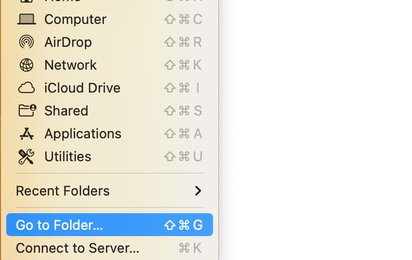412x260 pixels.
Task: Click the Applications "A" icon
Action: tap(26, 134)
